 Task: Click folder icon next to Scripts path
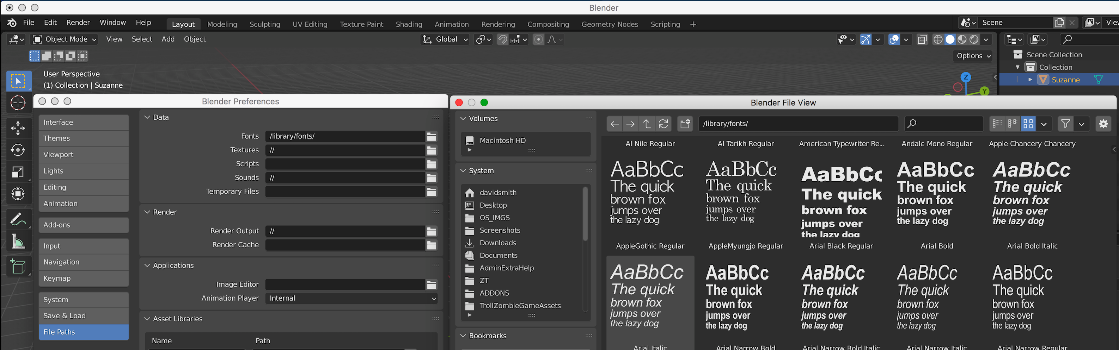point(432,164)
